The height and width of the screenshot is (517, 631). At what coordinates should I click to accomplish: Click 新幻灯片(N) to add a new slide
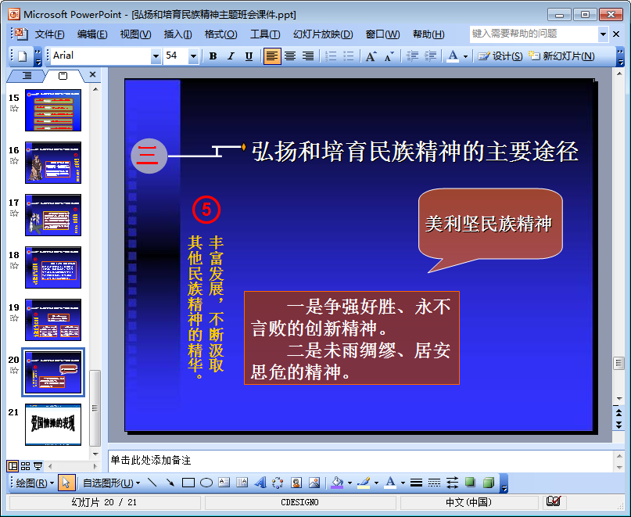coord(561,56)
